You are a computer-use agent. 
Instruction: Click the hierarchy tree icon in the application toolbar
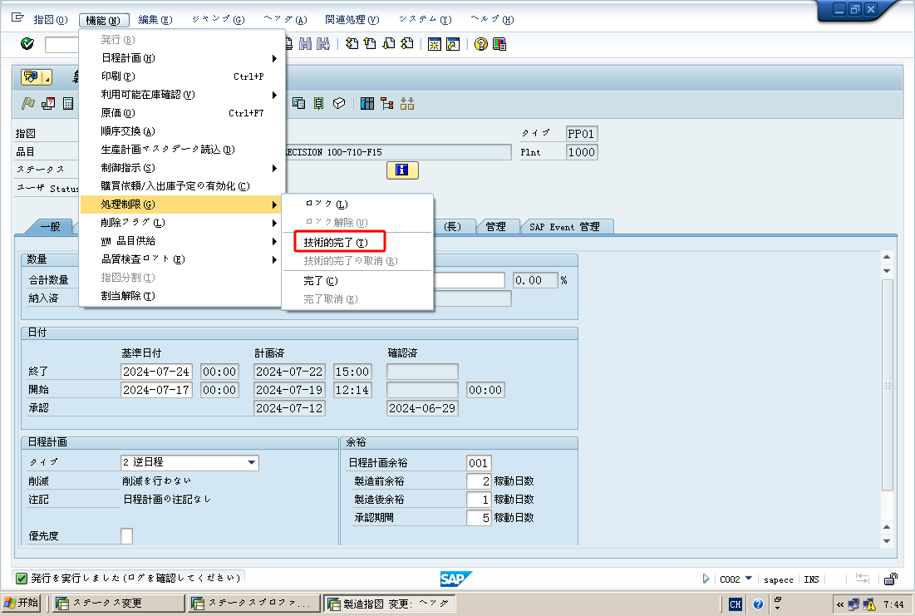[388, 103]
